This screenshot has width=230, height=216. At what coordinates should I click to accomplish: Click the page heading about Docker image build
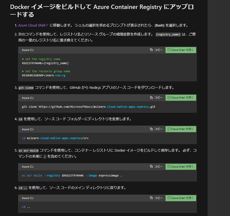[102, 11]
